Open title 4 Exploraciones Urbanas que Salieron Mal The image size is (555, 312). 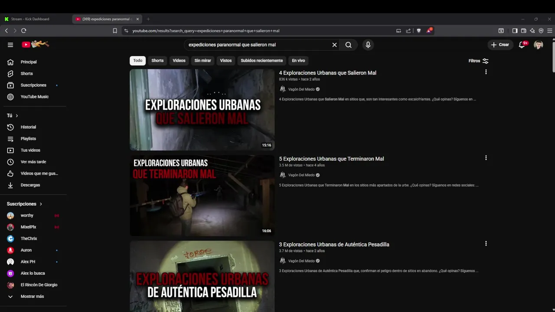tap(327, 73)
